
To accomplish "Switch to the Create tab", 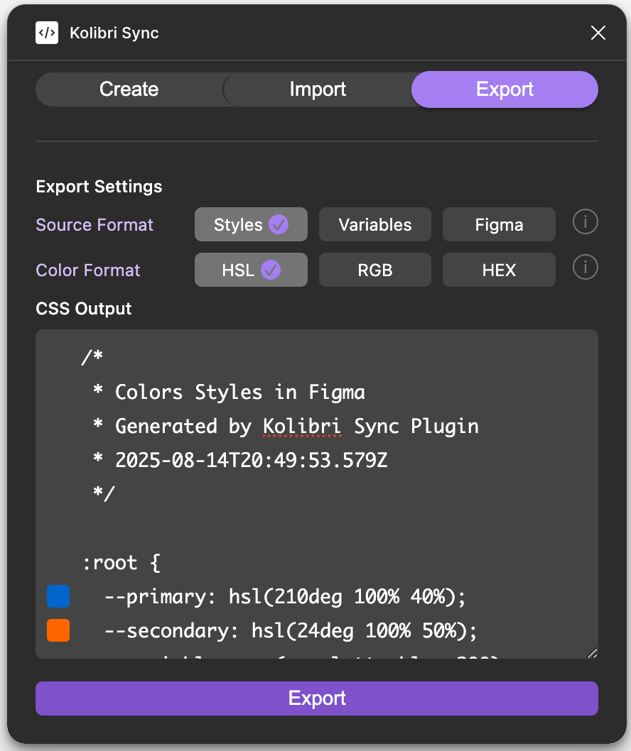I will tap(129, 89).
